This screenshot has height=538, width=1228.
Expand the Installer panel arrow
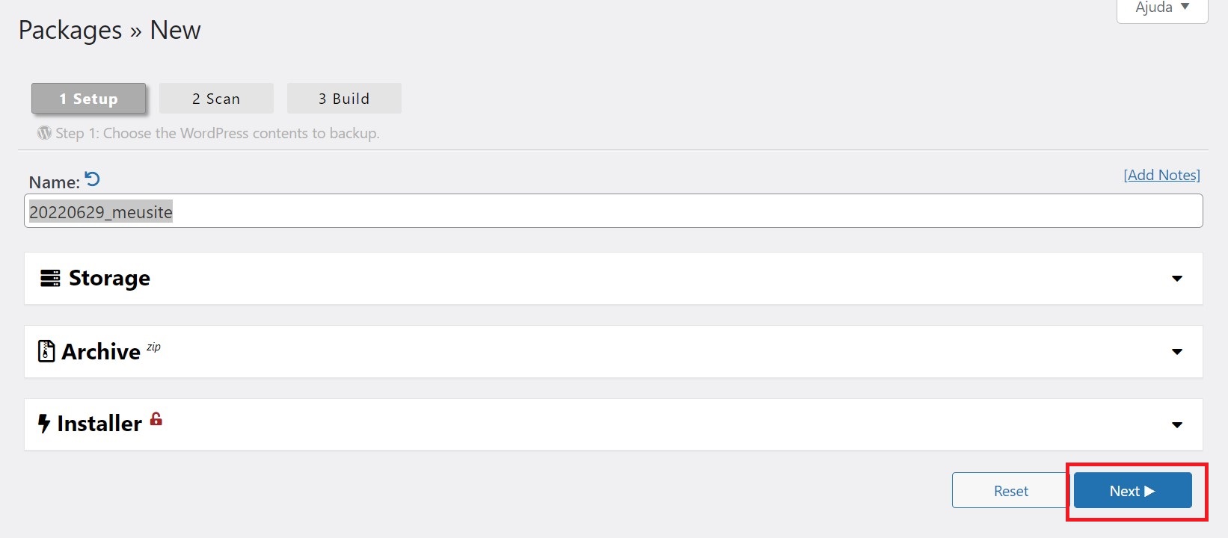(1176, 425)
